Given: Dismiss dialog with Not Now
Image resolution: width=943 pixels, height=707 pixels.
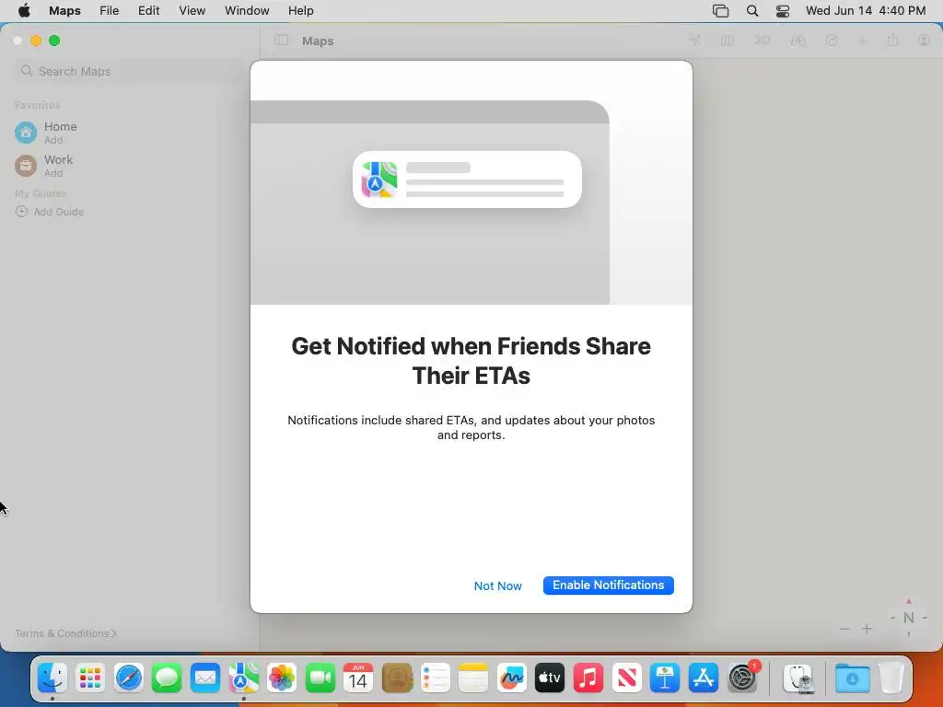Looking at the screenshot, I should (497, 585).
